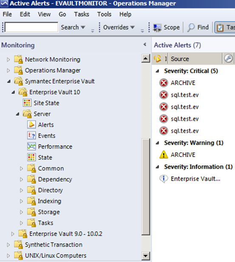235x262 pixels.
Task: Collapse the Enterprise Vault 10 node
Action: (x=13, y=92)
